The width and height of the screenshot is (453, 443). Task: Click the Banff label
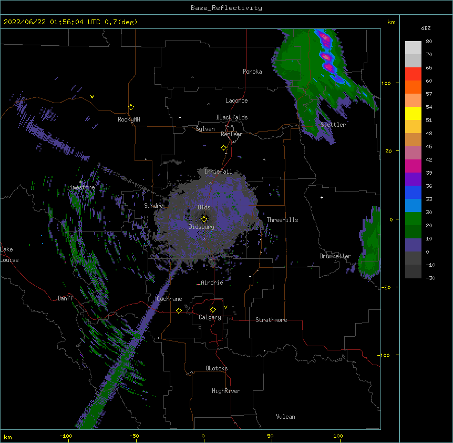(x=65, y=298)
